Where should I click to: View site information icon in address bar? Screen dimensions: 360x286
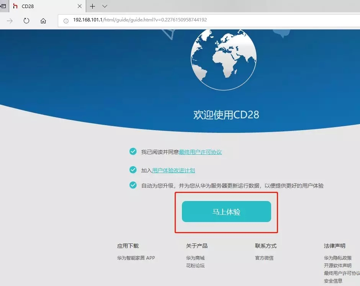[x=66, y=21]
